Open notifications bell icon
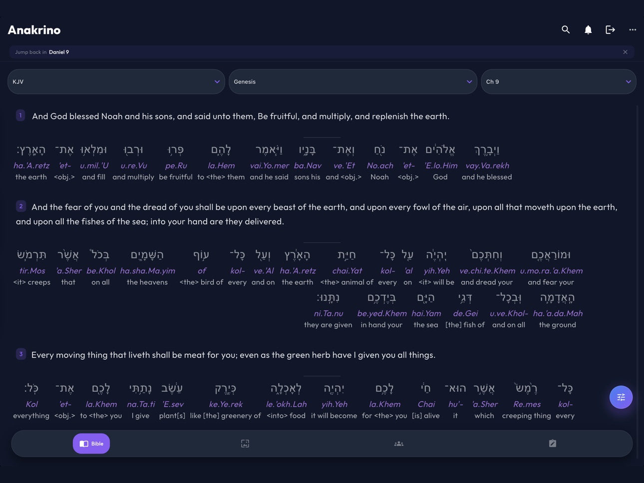This screenshot has width=644, height=483. [x=588, y=30]
